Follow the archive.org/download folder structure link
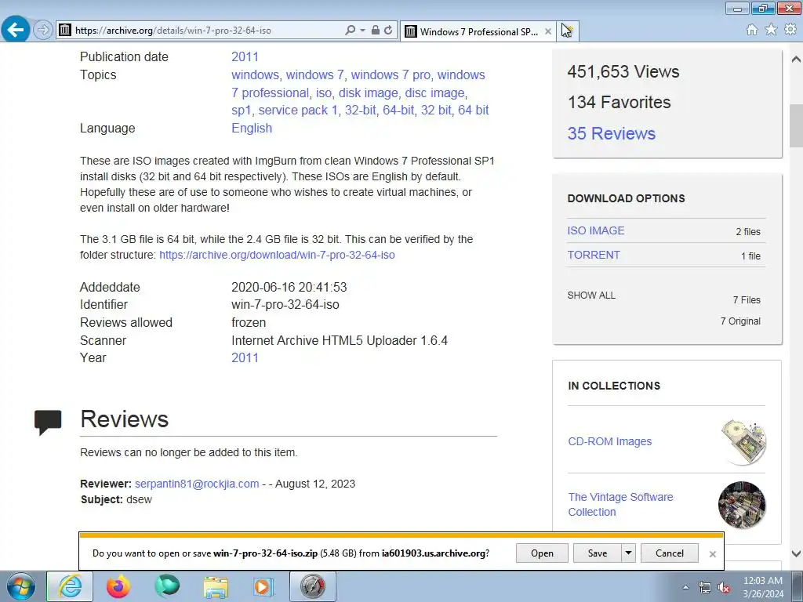Screen dimensions: 803x602 277,255
